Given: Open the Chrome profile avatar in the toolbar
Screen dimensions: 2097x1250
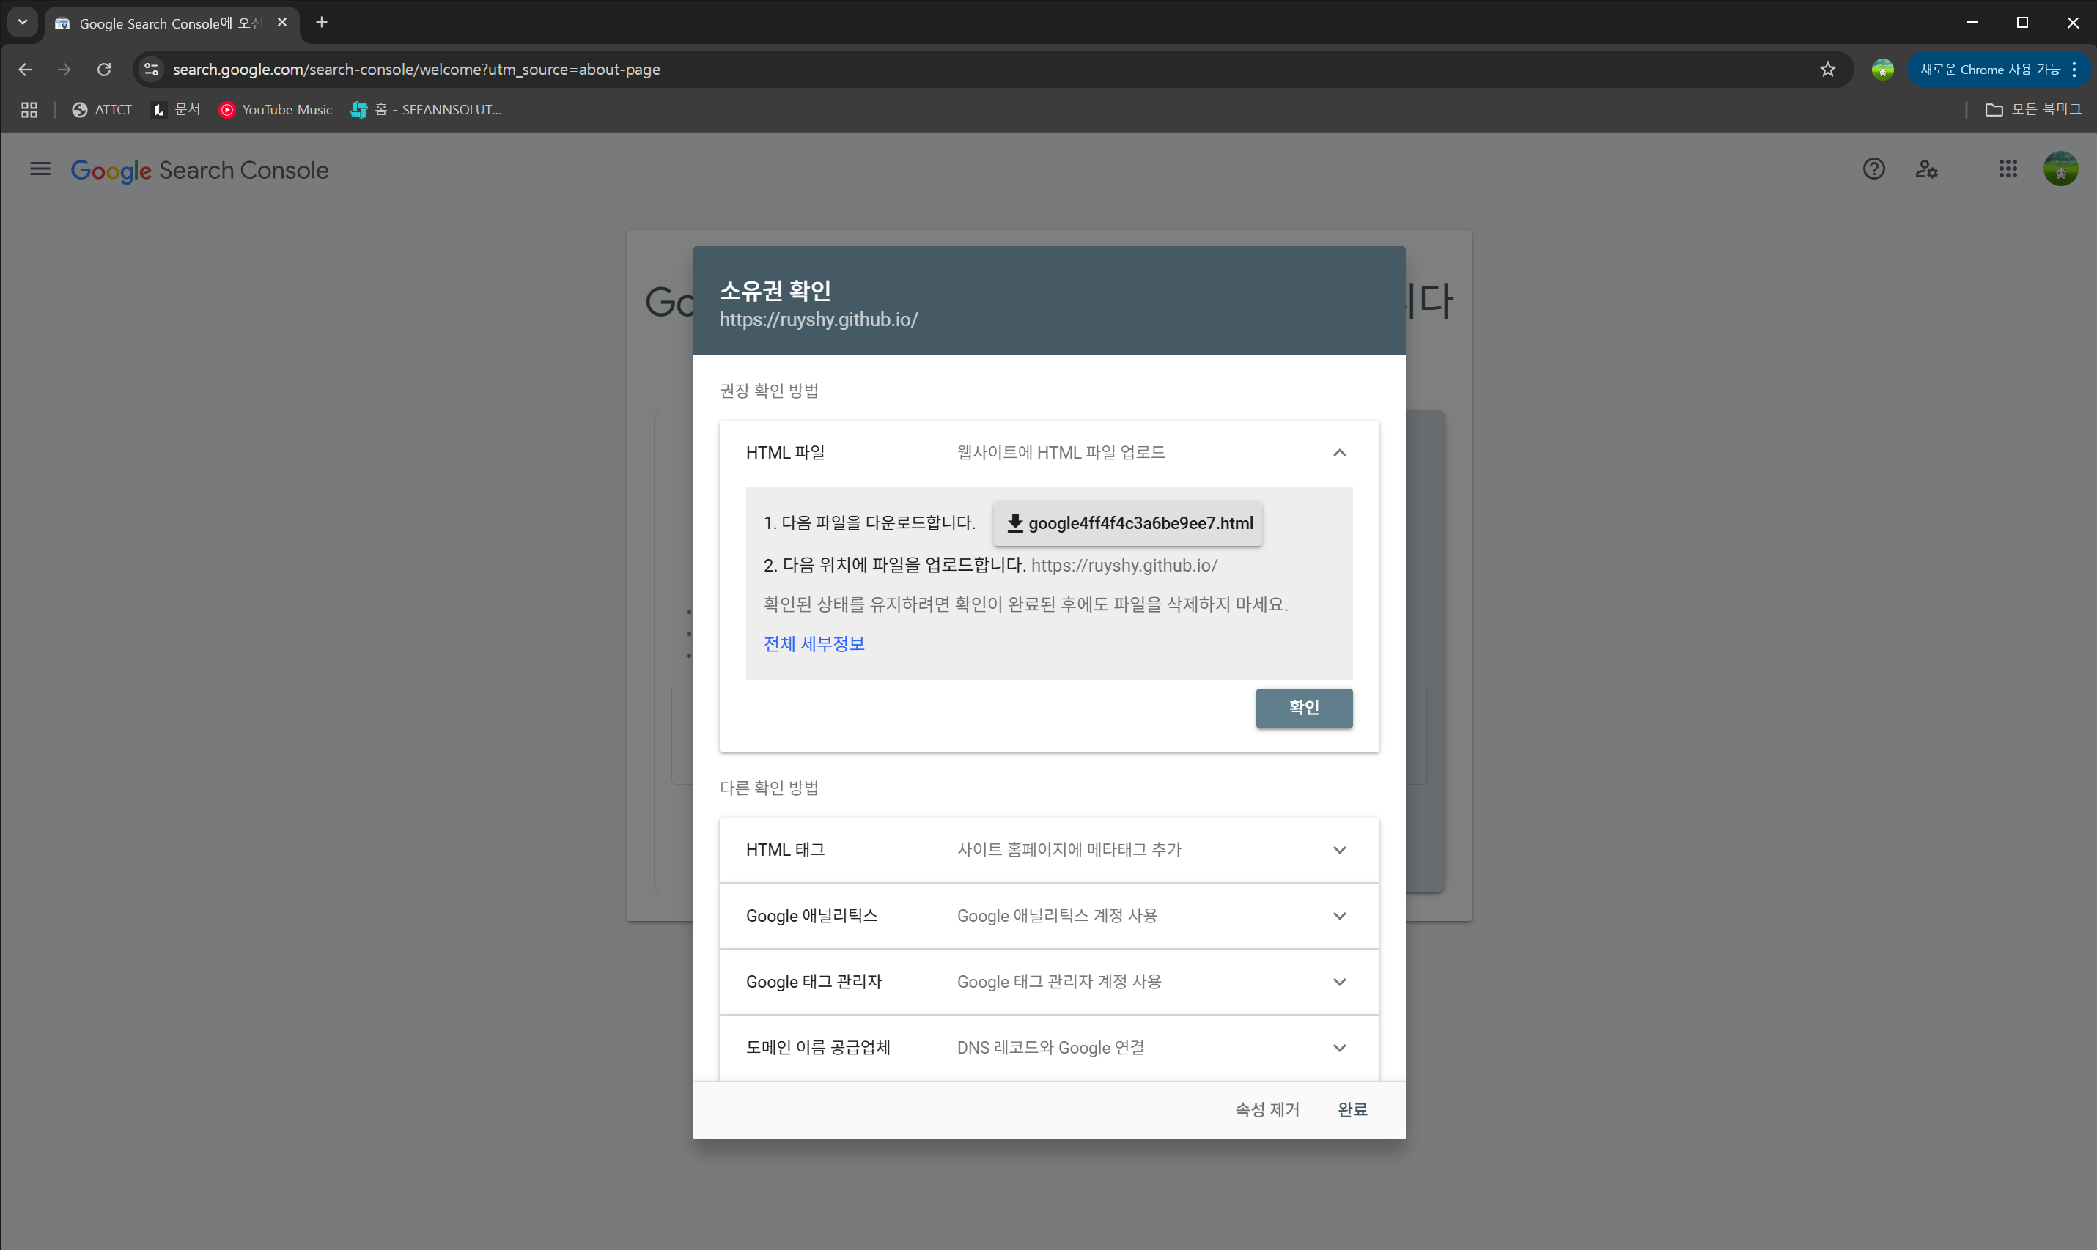Looking at the screenshot, I should [x=1882, y=69].
